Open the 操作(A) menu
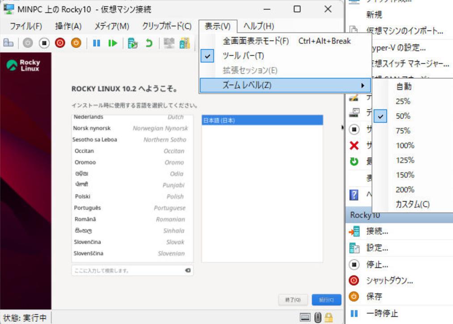This screenshot has height=324, width=453. pyautogui.click(x=68, y=26)
